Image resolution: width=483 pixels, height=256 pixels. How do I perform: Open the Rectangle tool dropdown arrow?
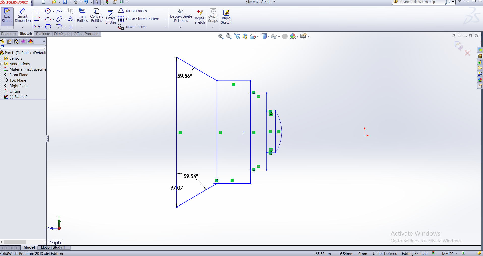(x=42, y=19)
